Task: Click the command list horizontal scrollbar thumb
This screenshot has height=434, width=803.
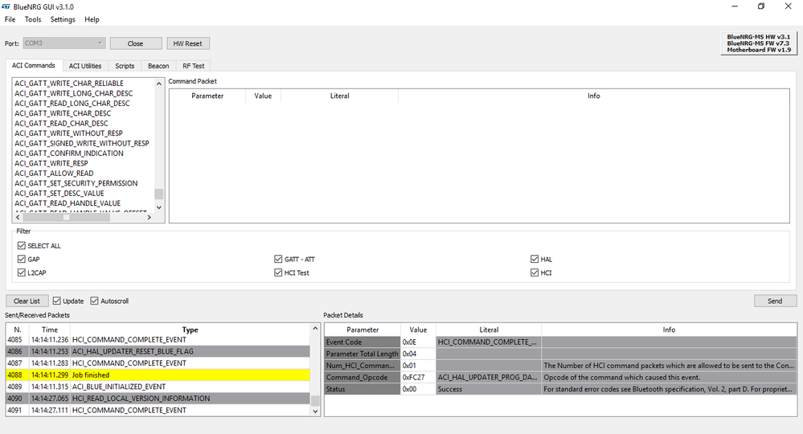Action: 66,217
